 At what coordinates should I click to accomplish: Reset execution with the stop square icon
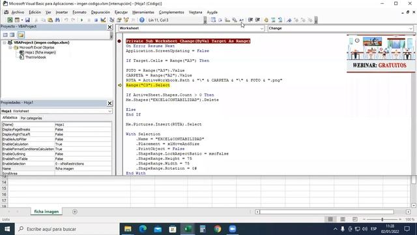point(96,20)
